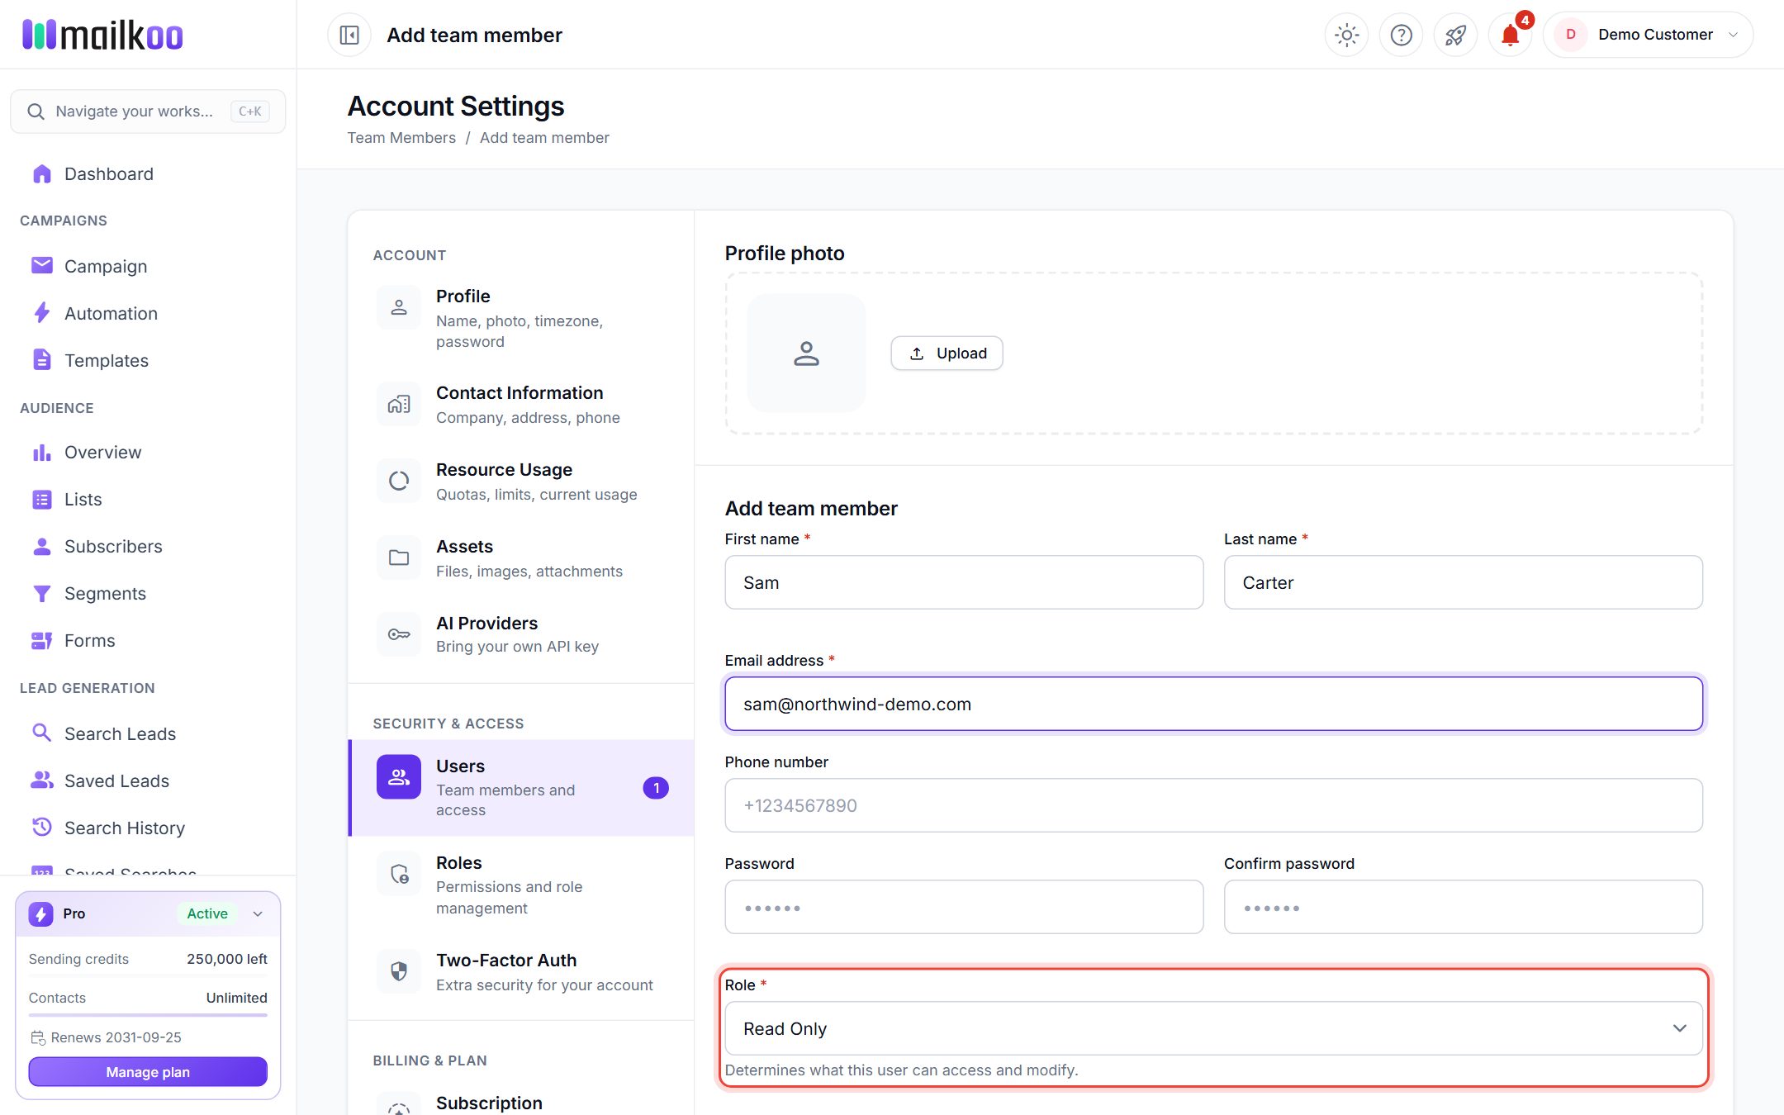Expand the Pro plan Active chevron
Image resolution: width=1784 pixels, height=1115 pixels.
point(258,913)
